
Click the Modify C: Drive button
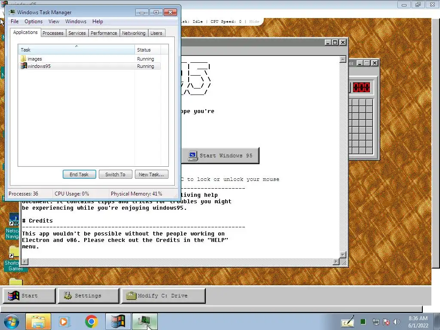click(163, 296)
